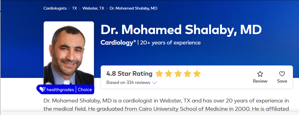Viewport: 299px width, 115px height.
Task: Click the Choice label on the badge
Action: (x=85, y=89)
